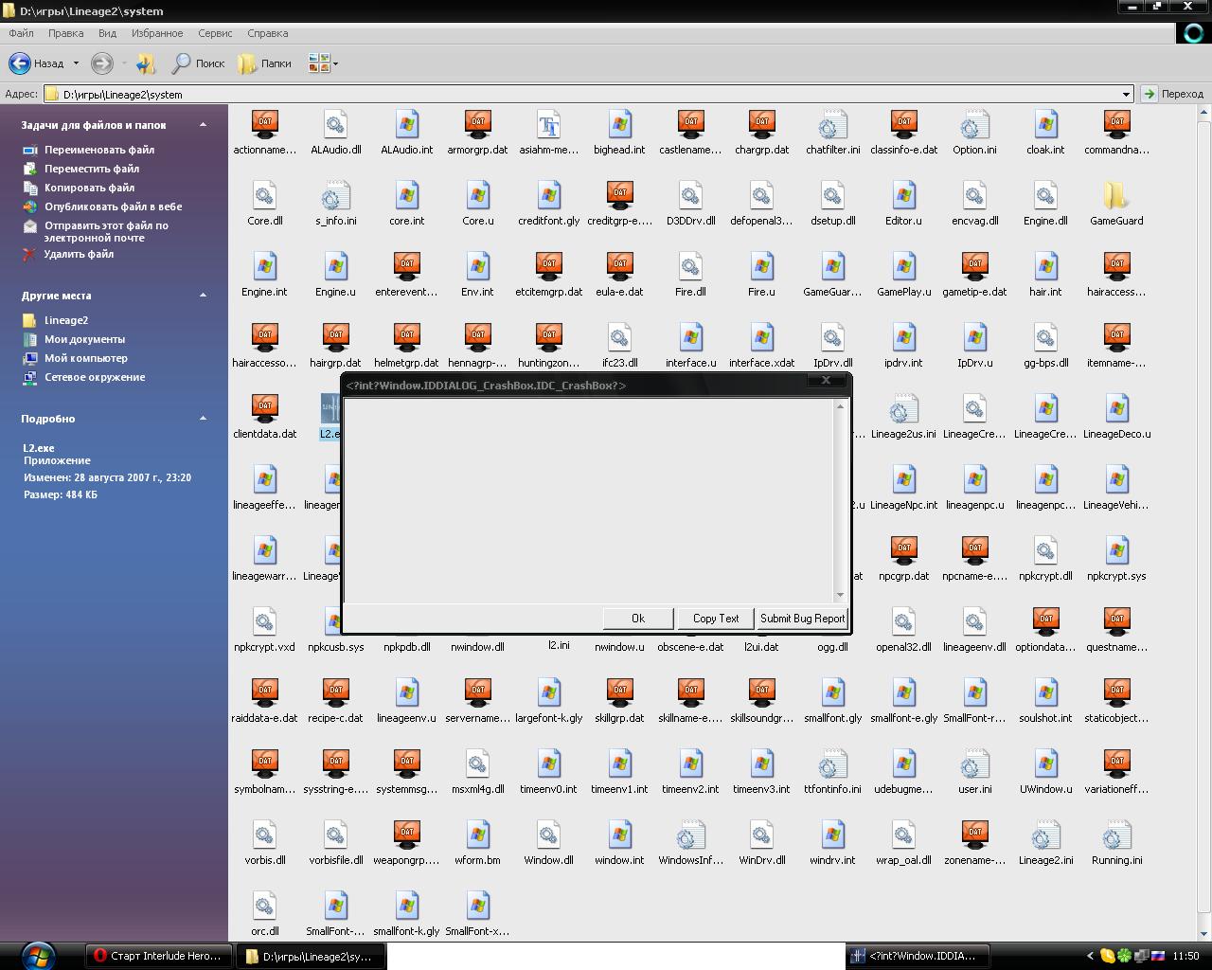1212x970 pixels.
Task: Select the Running.ini file icon
Action: click(1116, 835)
